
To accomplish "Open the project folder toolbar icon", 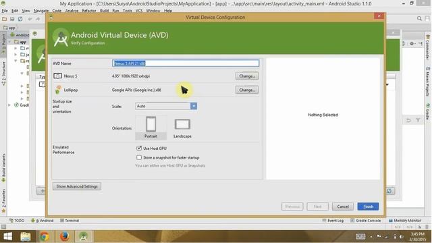I will [x=4, y=19].
